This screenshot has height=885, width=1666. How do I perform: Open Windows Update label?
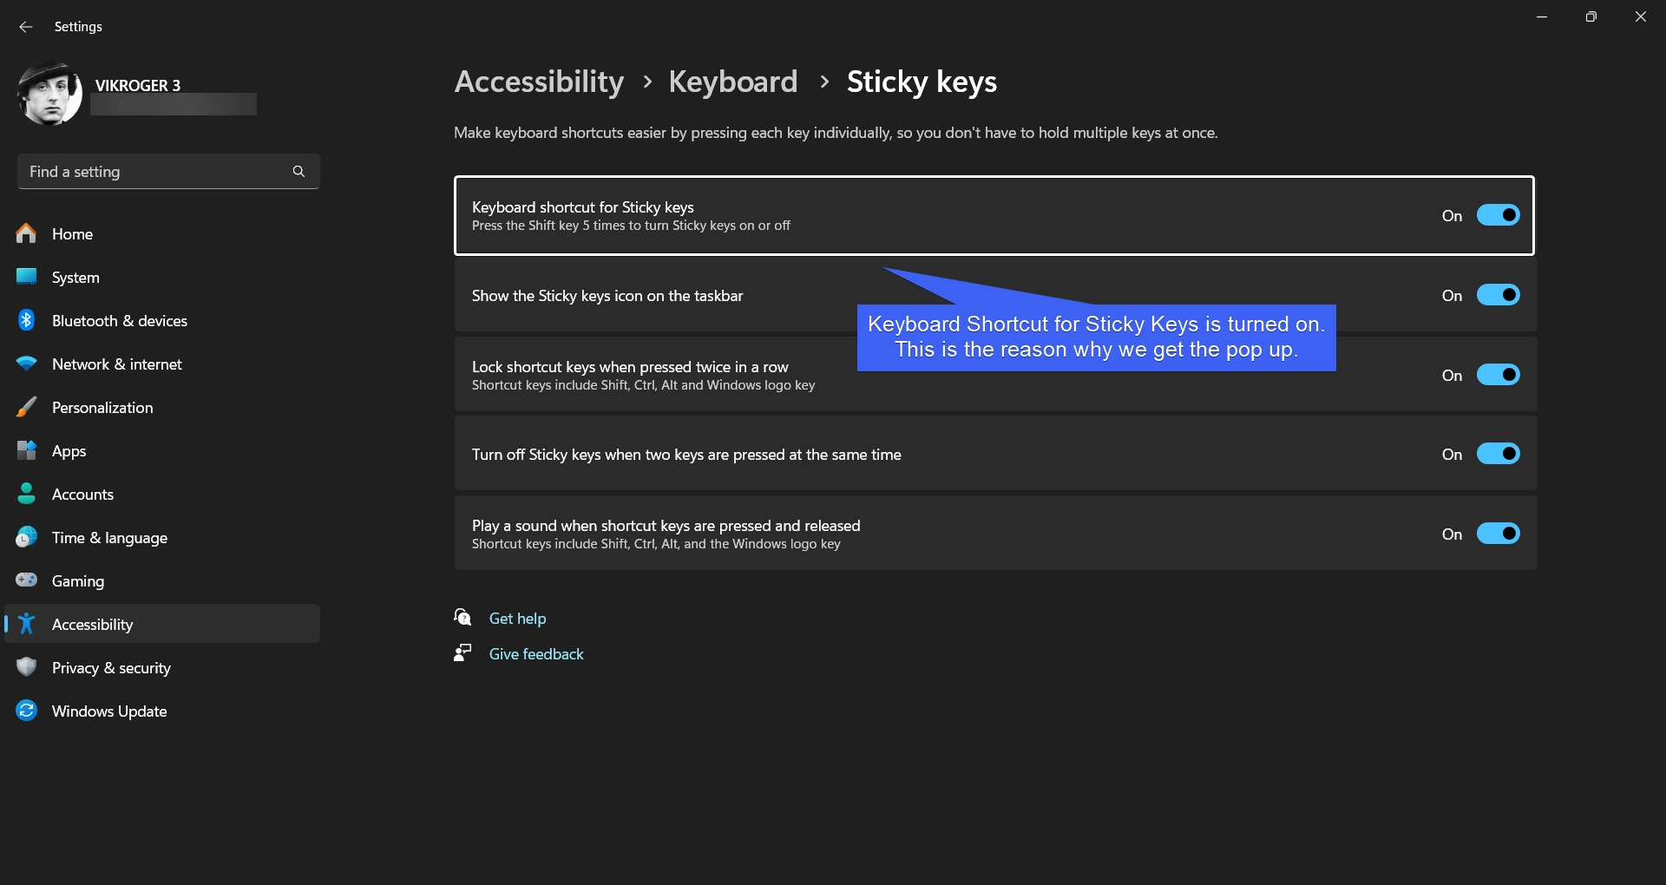point(109,711)
